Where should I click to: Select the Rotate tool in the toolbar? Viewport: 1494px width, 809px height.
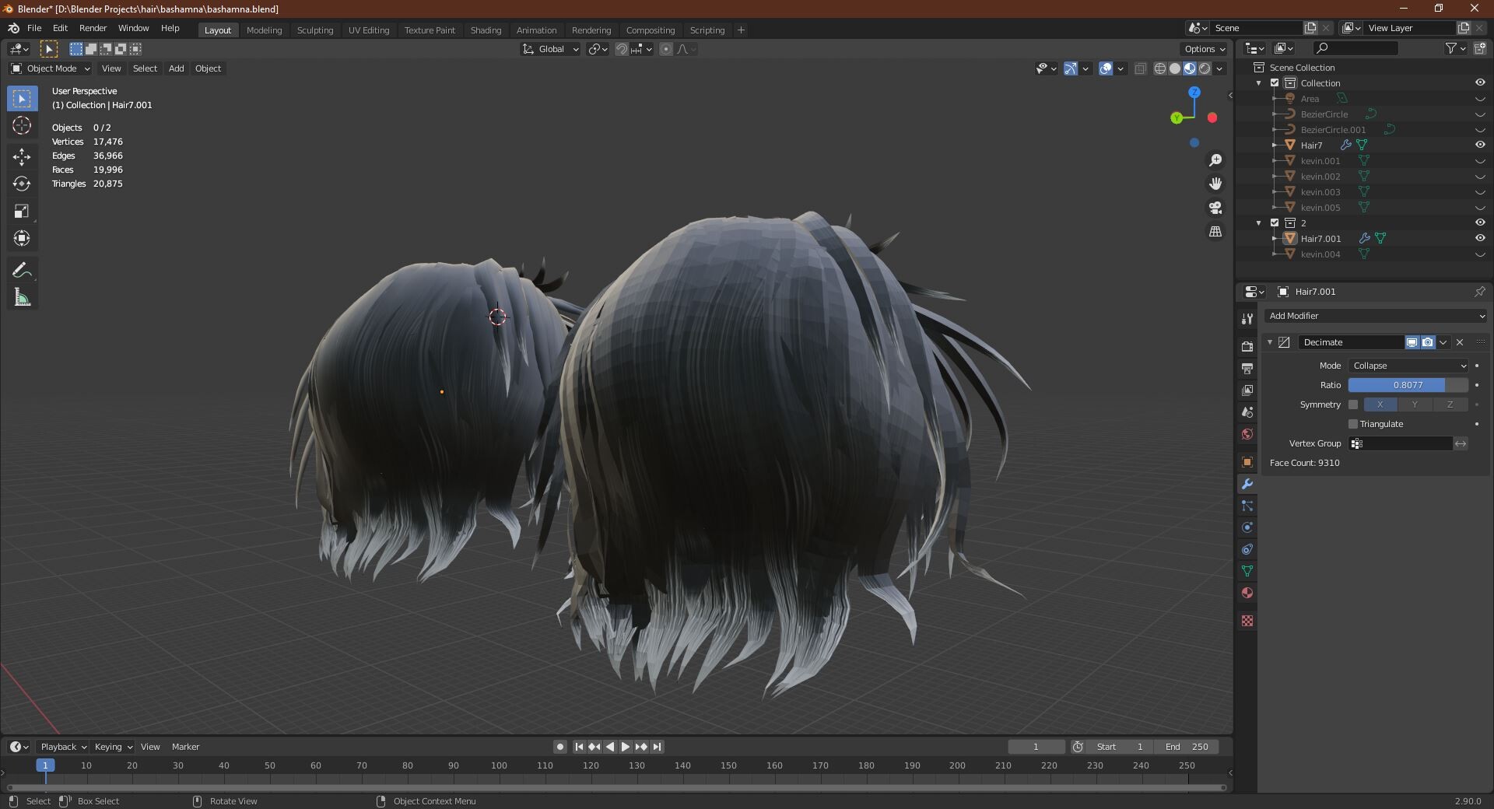coord(22,184)
